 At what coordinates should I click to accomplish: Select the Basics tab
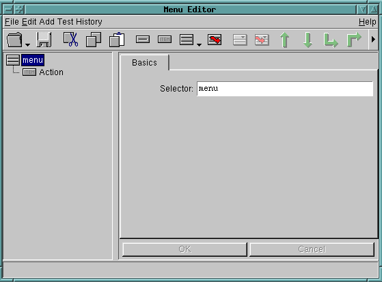(144, 63)
